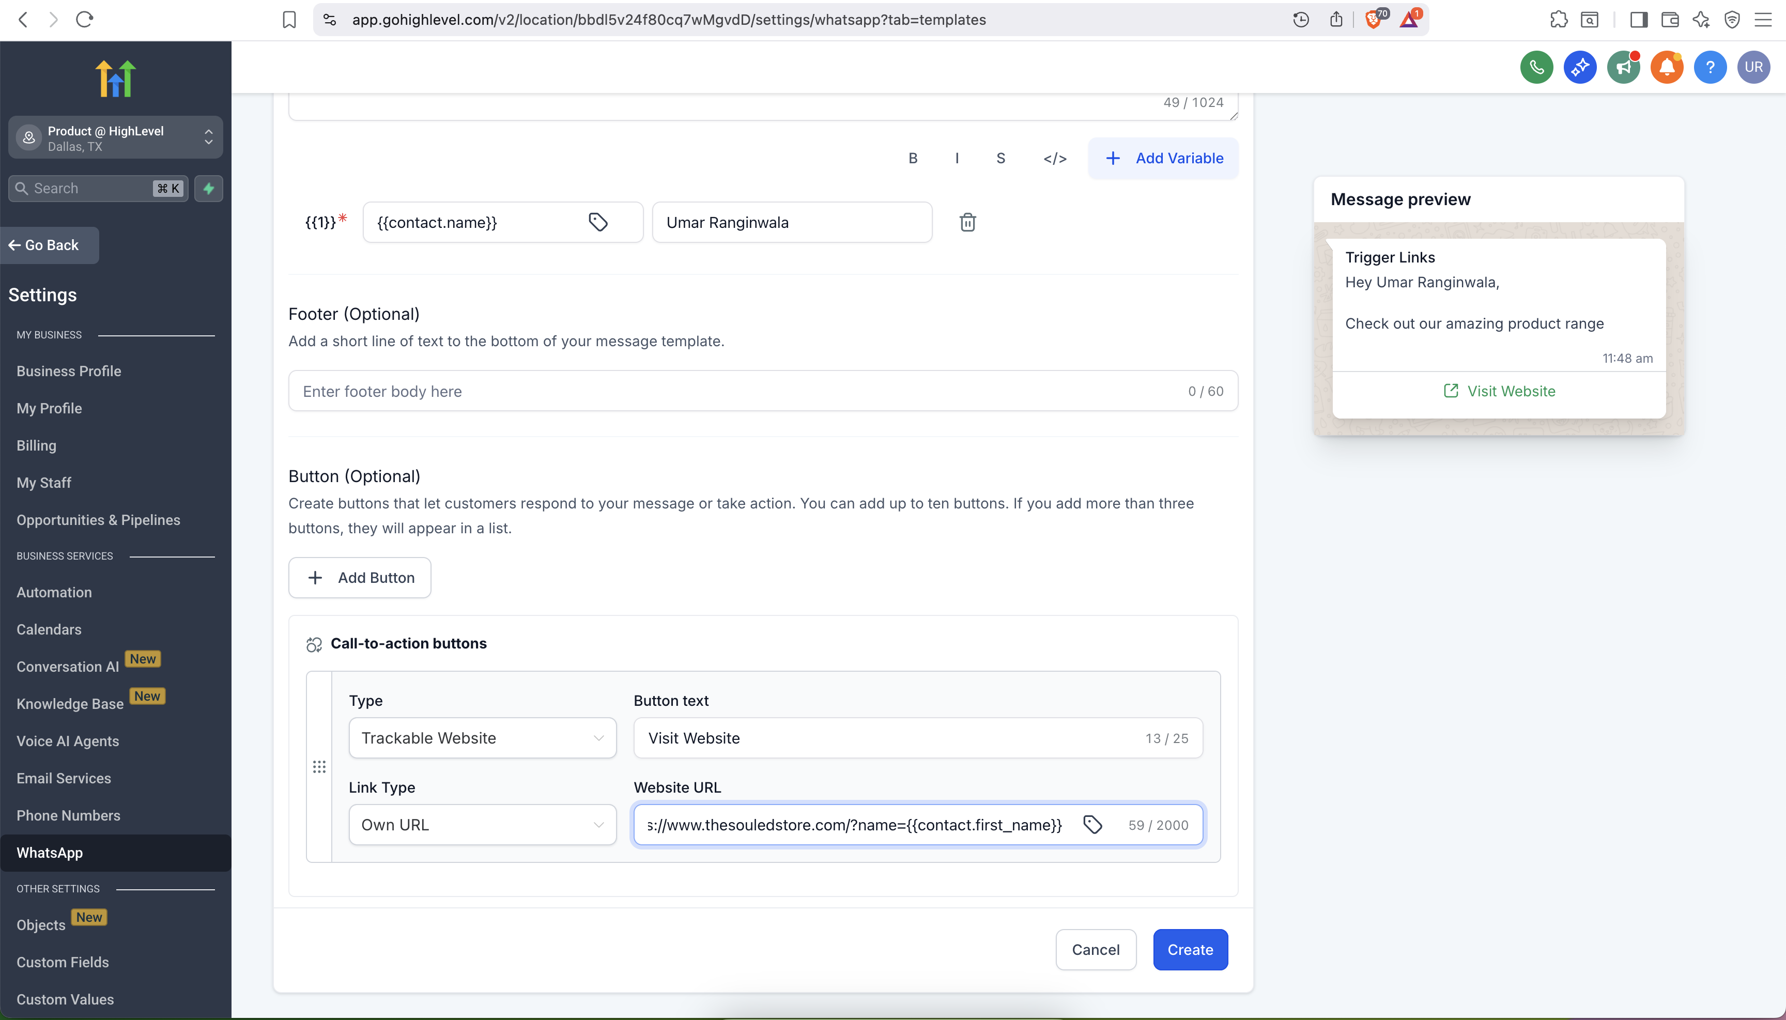
Task: Click the Add Button option
Action: click(x=360, y=577)
